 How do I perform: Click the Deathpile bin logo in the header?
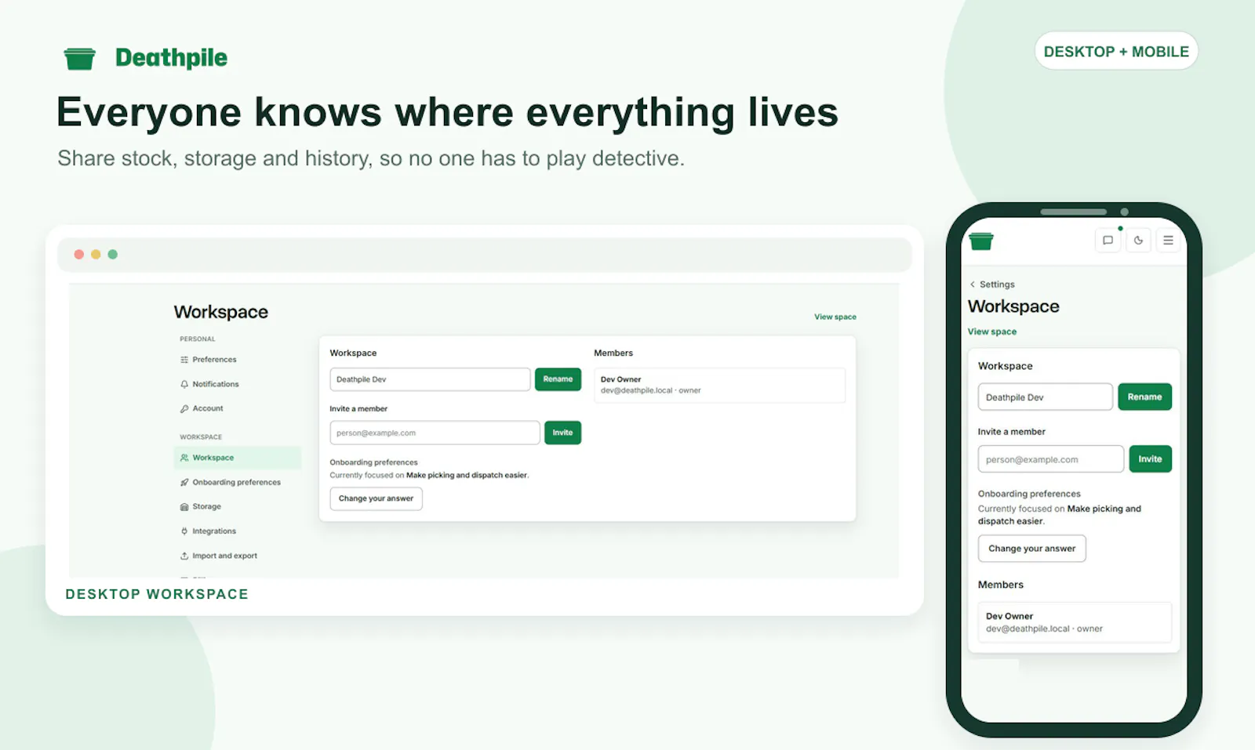pyautogui.click(x=79, y=59)
